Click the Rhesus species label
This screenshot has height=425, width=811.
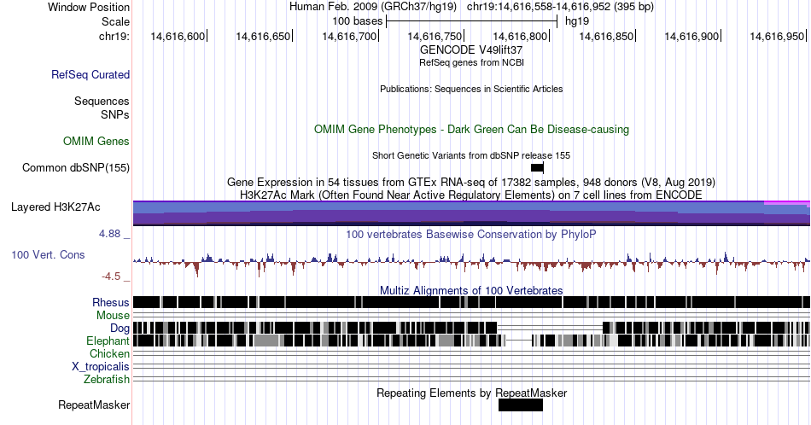click(111, 302)
